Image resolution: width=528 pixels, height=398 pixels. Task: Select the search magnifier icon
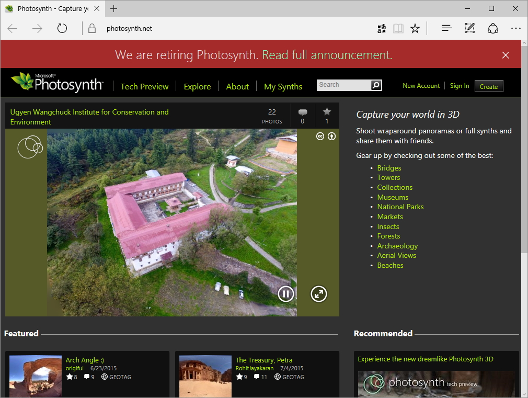[x=376, y=85]
